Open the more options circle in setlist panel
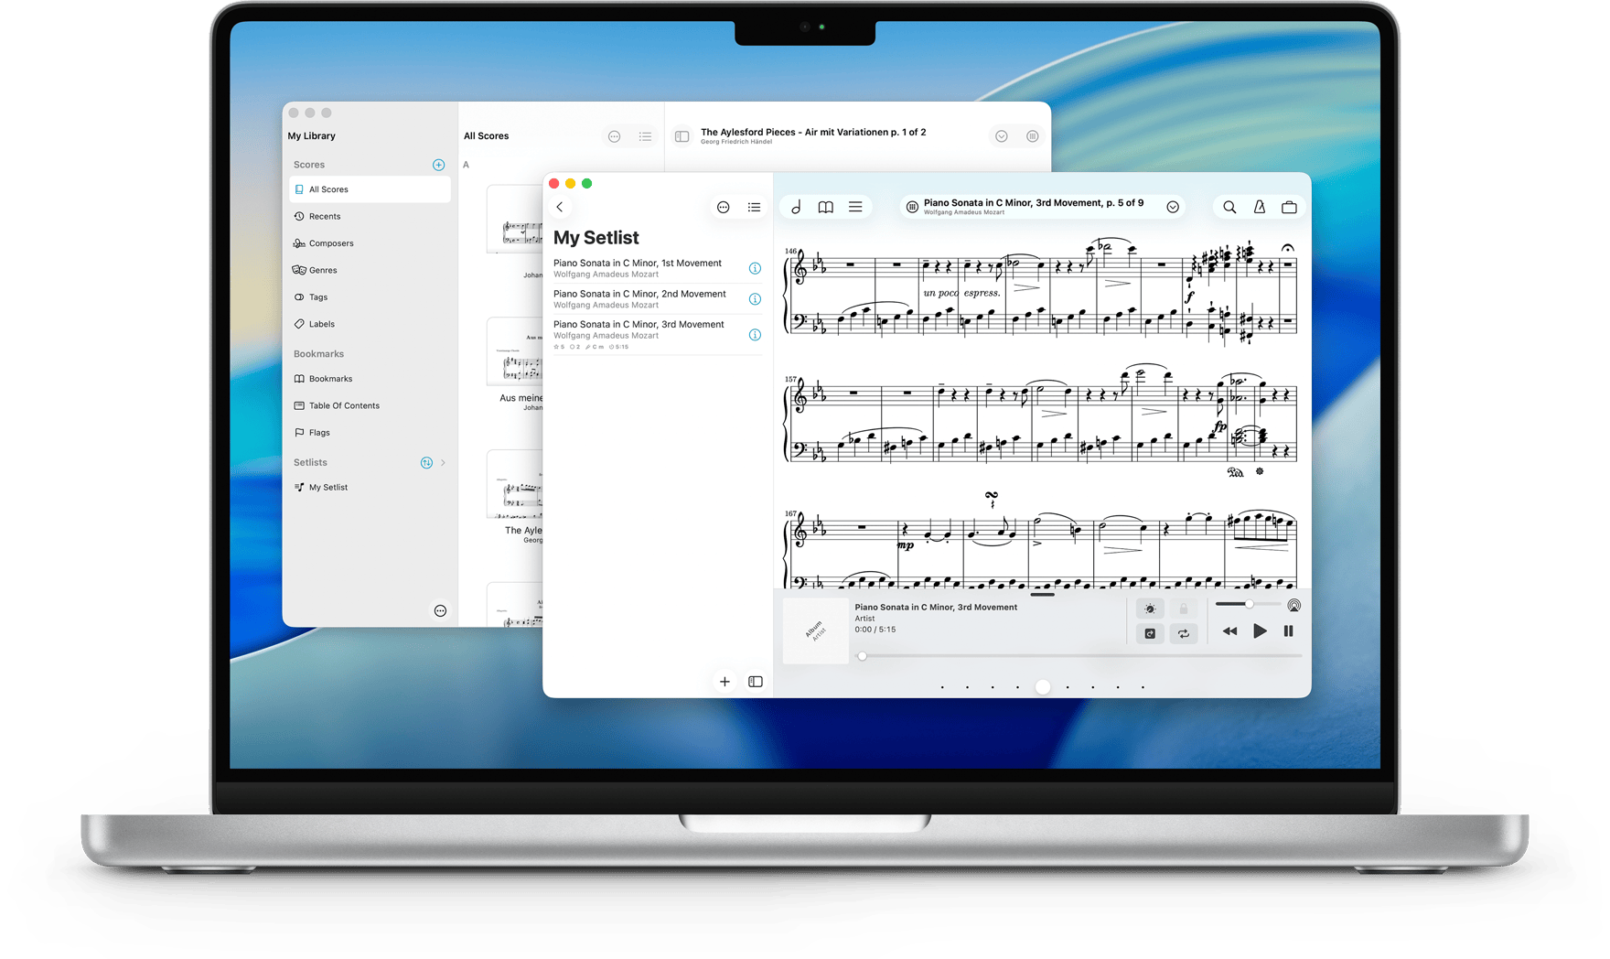1610x959 pixels. (724, 208)
